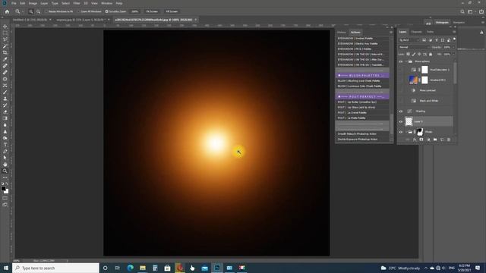
Task: Switch to the Channels tab
Action: [x=416, y=32]
